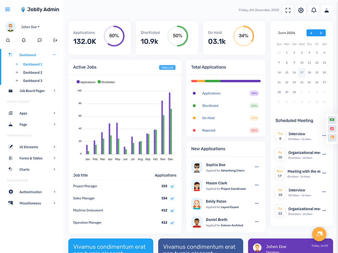Click Applications legend swatch in chart
The image size is (338, 253).
78,82
